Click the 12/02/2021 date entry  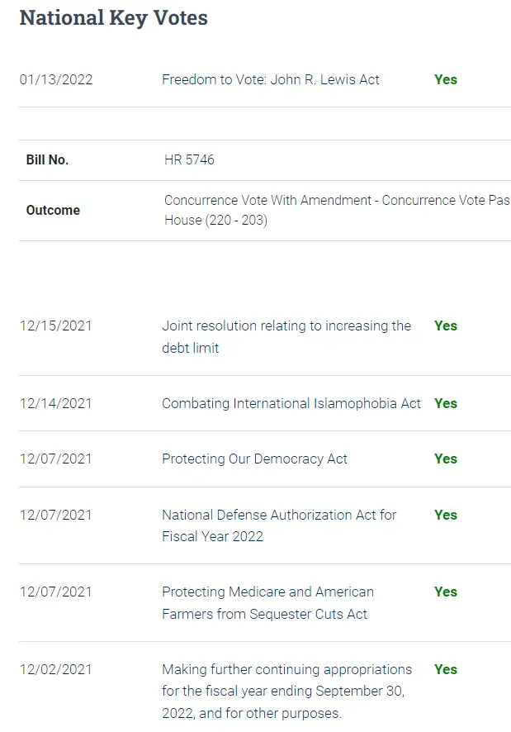(56, 669)
